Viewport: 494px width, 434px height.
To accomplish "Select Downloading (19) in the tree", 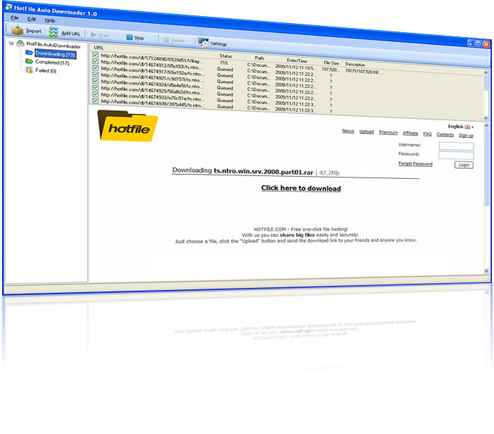I will (x=55, y=54).
